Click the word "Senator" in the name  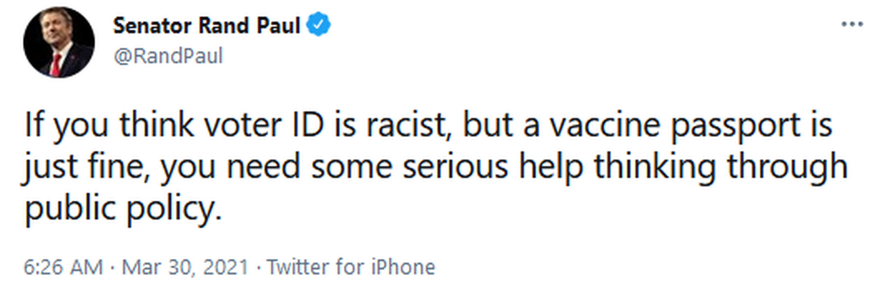(x=152, y=26)
